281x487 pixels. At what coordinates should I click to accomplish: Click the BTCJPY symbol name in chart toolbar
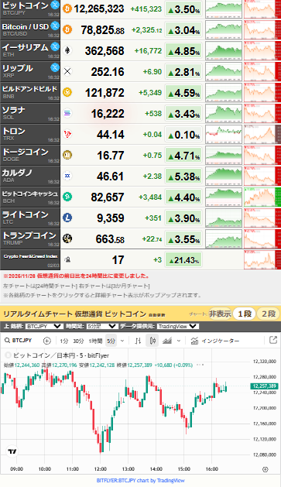point(22,341)
